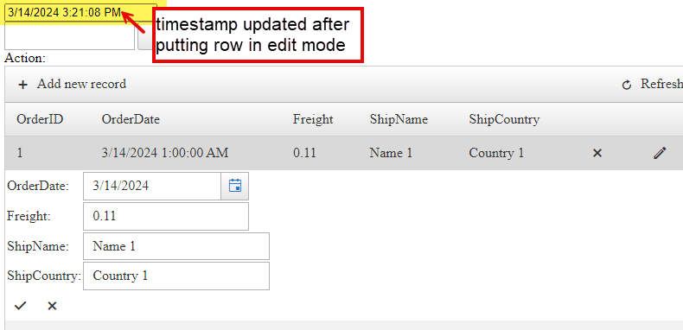Click the ShipName column header
The width and height of the screenshot is (683, 330).
(399, 119)
